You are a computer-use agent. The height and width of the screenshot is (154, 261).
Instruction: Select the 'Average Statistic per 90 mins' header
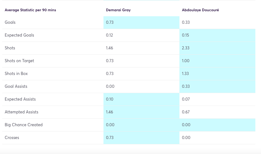(x=30, y=10)
